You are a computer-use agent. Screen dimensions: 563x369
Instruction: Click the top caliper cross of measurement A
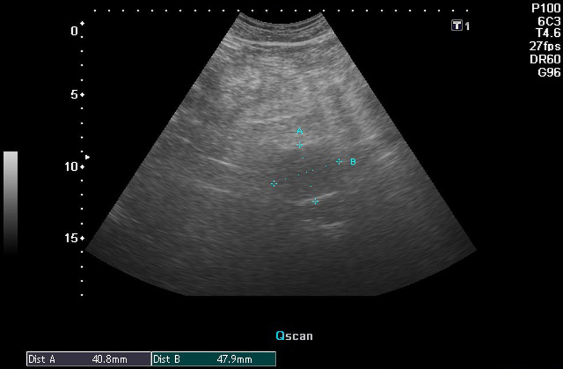300,145
